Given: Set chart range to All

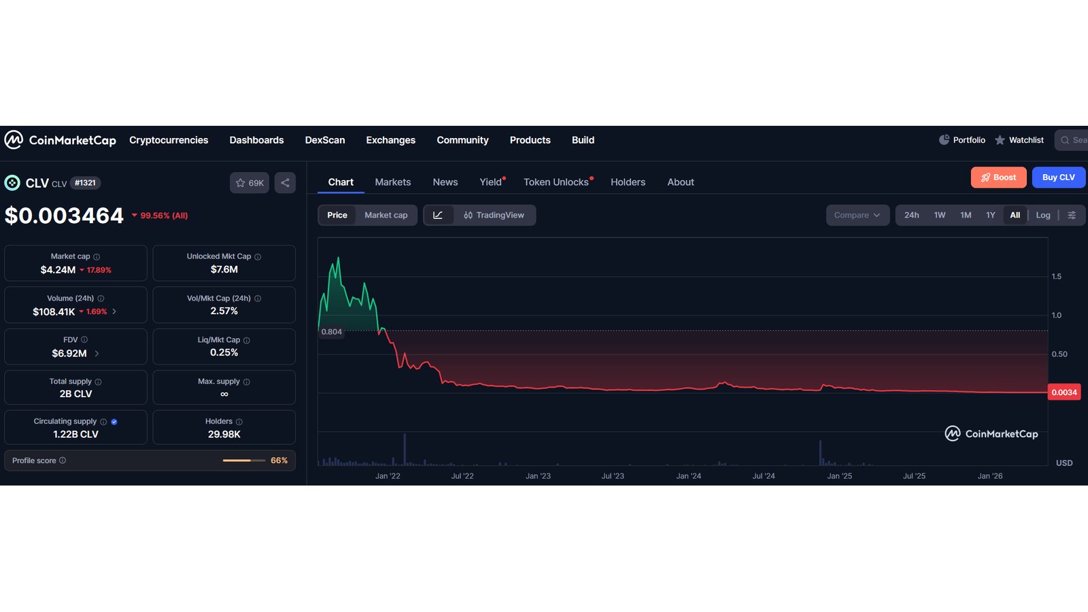Looking at the screenshot, I should [x=1015, y=215].
